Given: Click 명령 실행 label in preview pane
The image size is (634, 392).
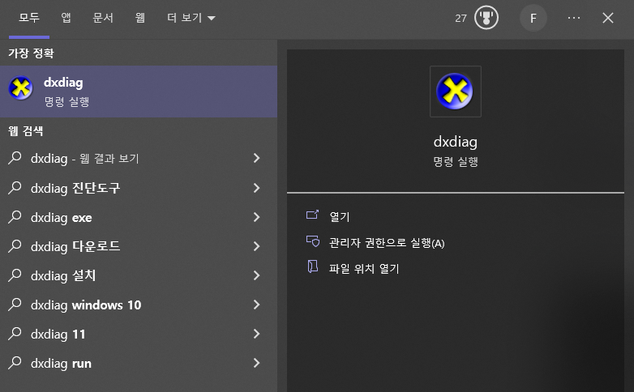Looking at the screenshot, I should click(x=456, y=162).
